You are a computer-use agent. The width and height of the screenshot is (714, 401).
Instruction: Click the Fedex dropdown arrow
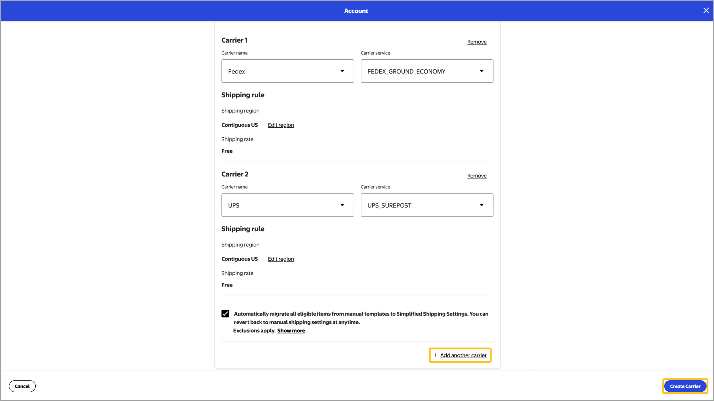coord(342,71)
